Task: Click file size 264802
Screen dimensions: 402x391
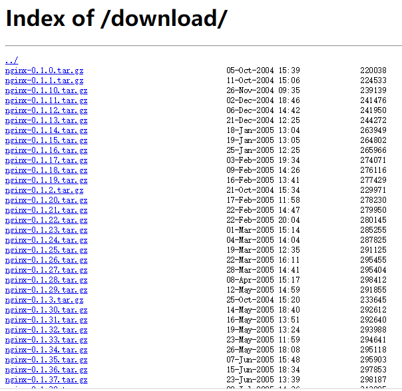Action: 373,140
